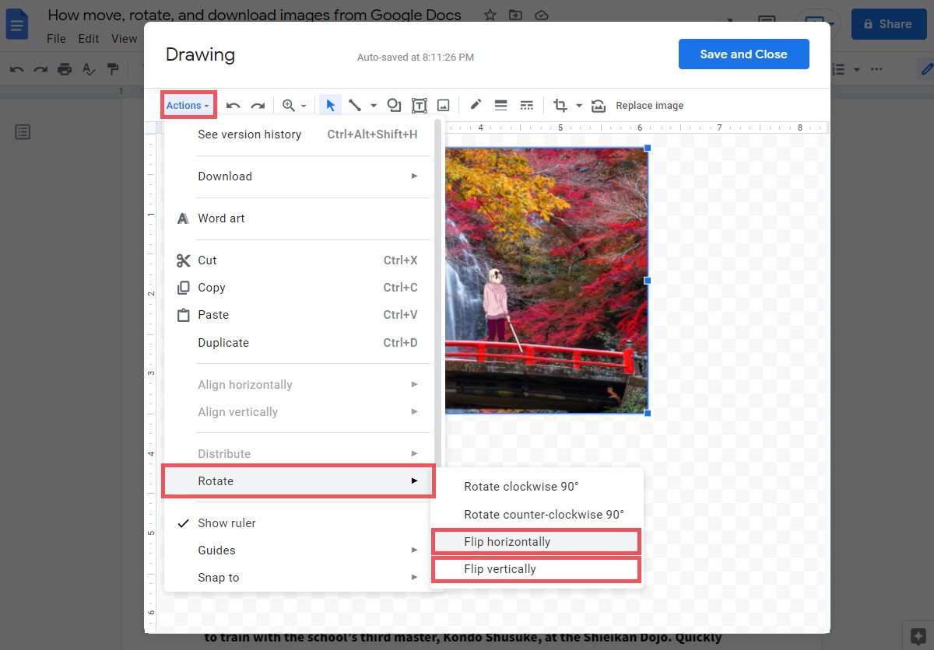Screen dimensions: 934x650
Task: Open the Border weight options
Action: pyautogui.click(x=502, y=104)
